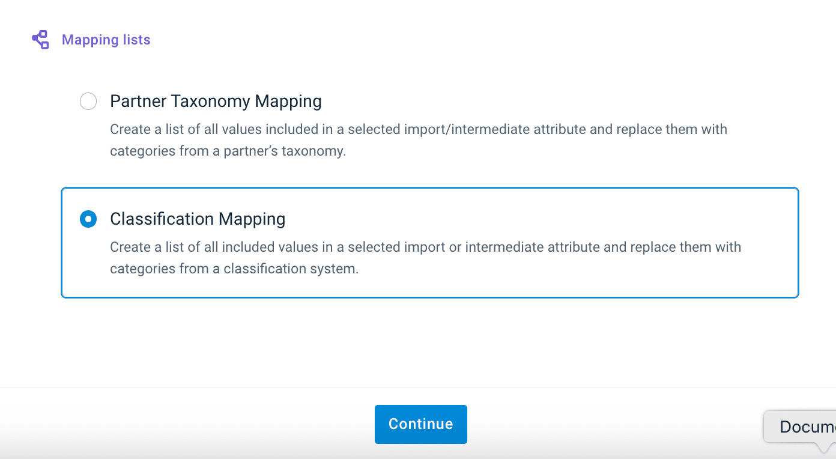Viewport: 836px width, 459px height.
Task: Select the Partner Taxonomy Mapping radio button
Action: click(x=88, y=102)
